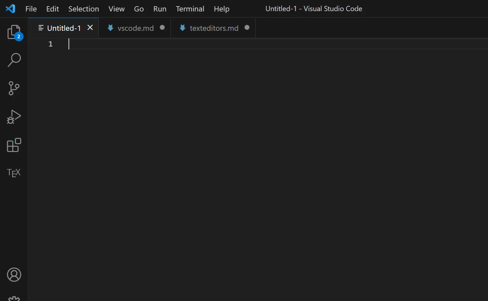488x301 pixels.
Task: Click the VS Code logo icon
Action: tap(10, 9)
